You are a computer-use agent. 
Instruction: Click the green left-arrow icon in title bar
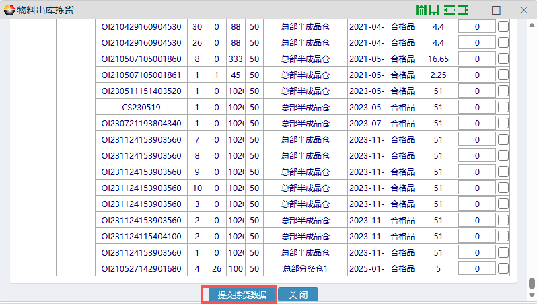click(449, 10)
